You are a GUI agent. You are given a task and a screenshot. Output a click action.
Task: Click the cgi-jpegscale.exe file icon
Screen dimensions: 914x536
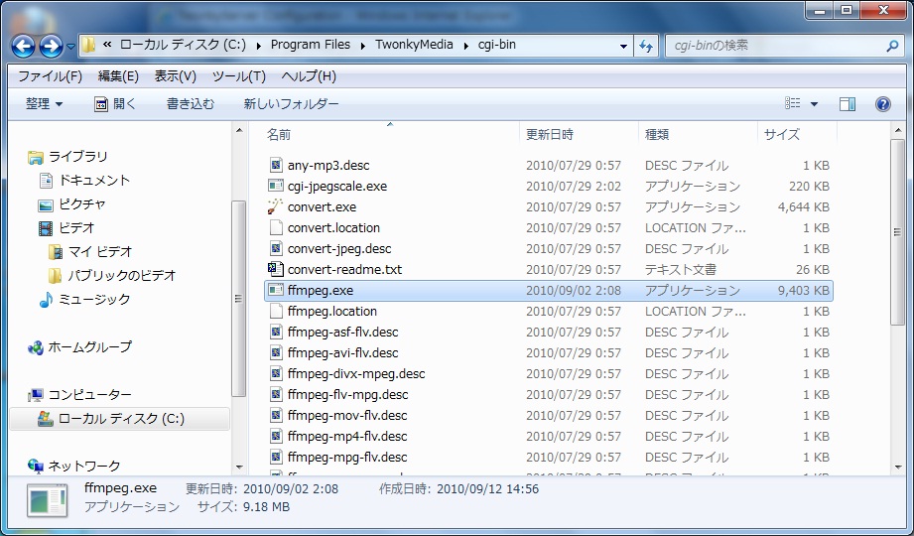(x=276, y=186)
